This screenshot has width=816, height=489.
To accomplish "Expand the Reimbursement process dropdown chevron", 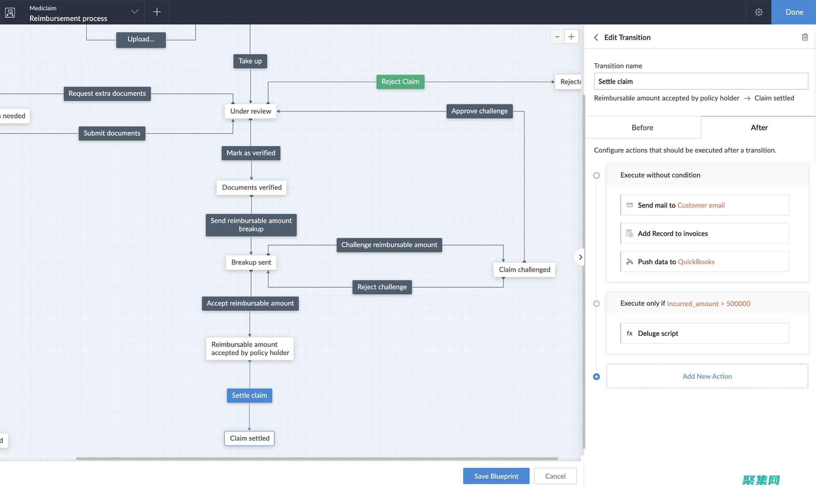I will pyautogui.click(x=135, y=12).
